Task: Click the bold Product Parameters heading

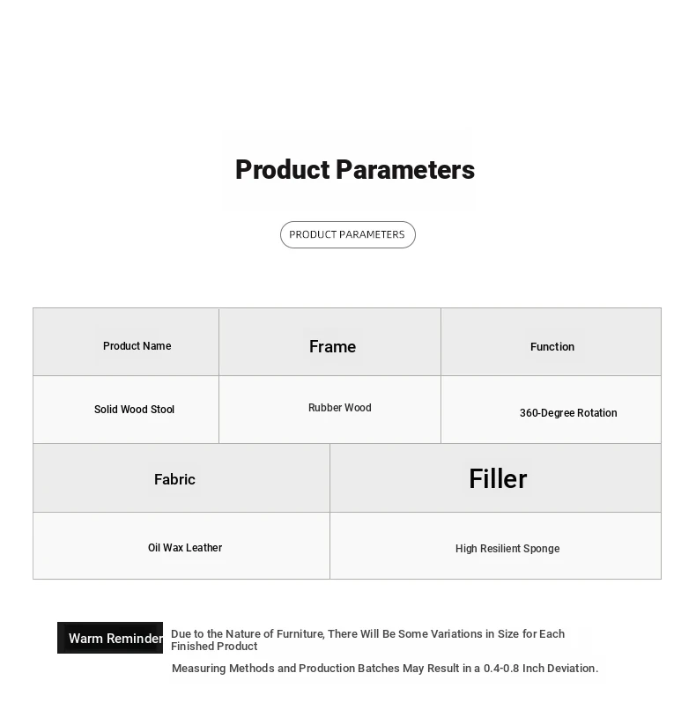Action: pos(354,170)
